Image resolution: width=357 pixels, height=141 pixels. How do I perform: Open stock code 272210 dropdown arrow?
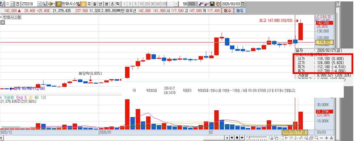(39, 4)
